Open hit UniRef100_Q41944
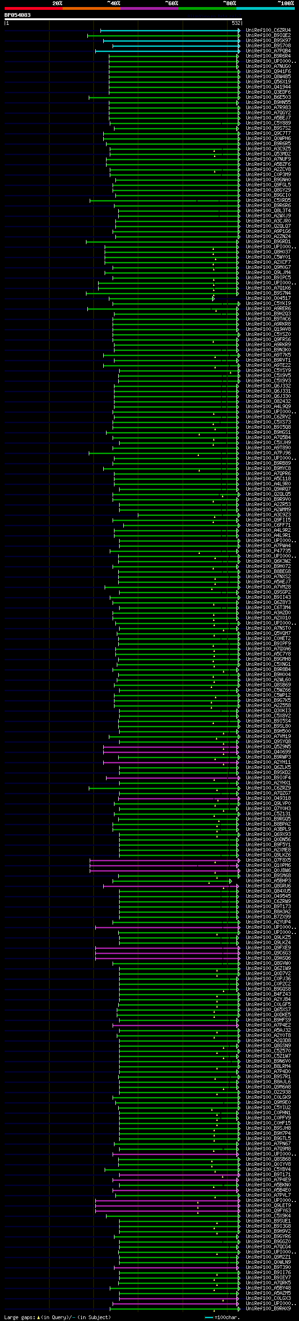 (x=268, y=87)
